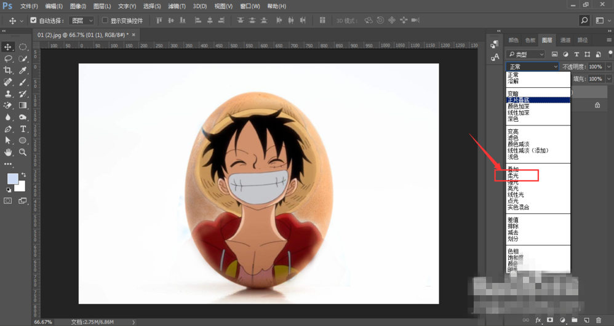
Task: Click swap foreground and background colors arrow
Action: [23, 175]
